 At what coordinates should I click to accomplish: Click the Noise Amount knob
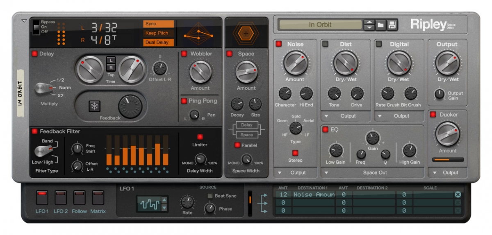pos(295,63)
